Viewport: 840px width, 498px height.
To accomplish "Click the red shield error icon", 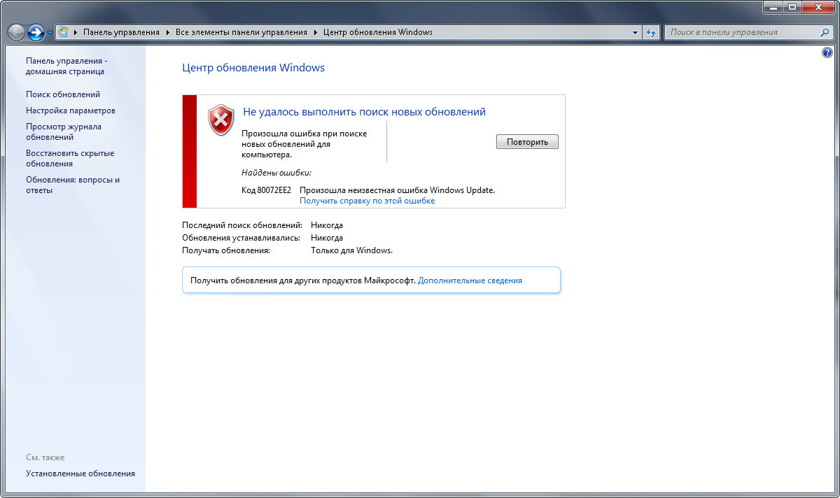I will point(221,120).
